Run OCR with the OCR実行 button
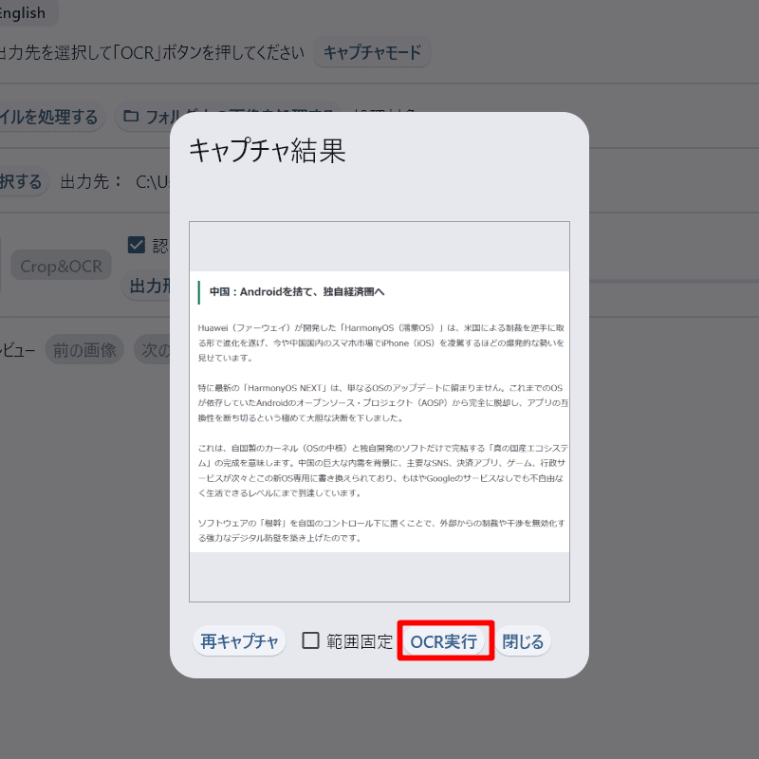Screen dimensions: 759x759 444,641
